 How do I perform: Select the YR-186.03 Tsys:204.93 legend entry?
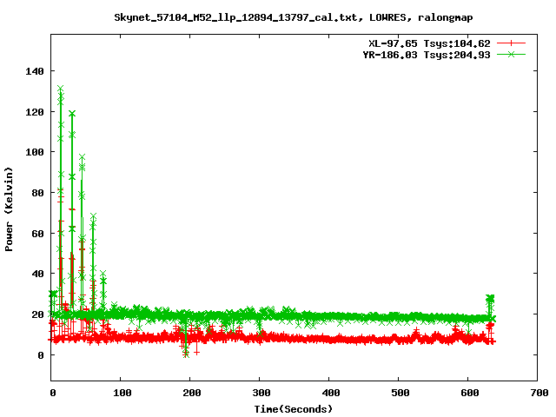pos(427,55)
